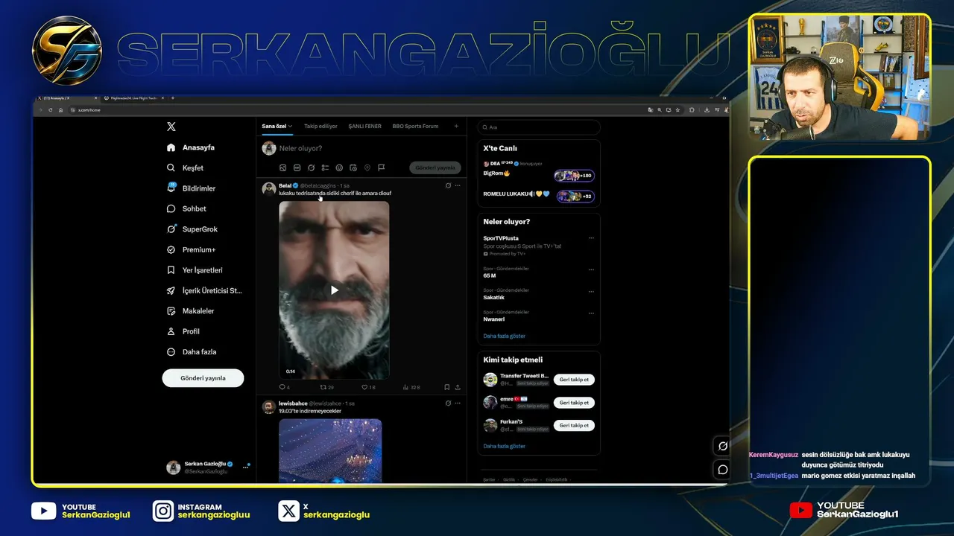Share Belal's post
The width and height of the screenshot is (954, 536).
point(457,387)
